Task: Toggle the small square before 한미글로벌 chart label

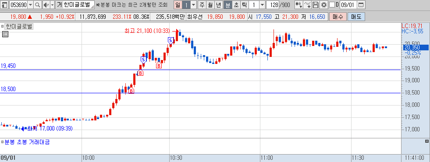Action: click(x=3, y=27)
